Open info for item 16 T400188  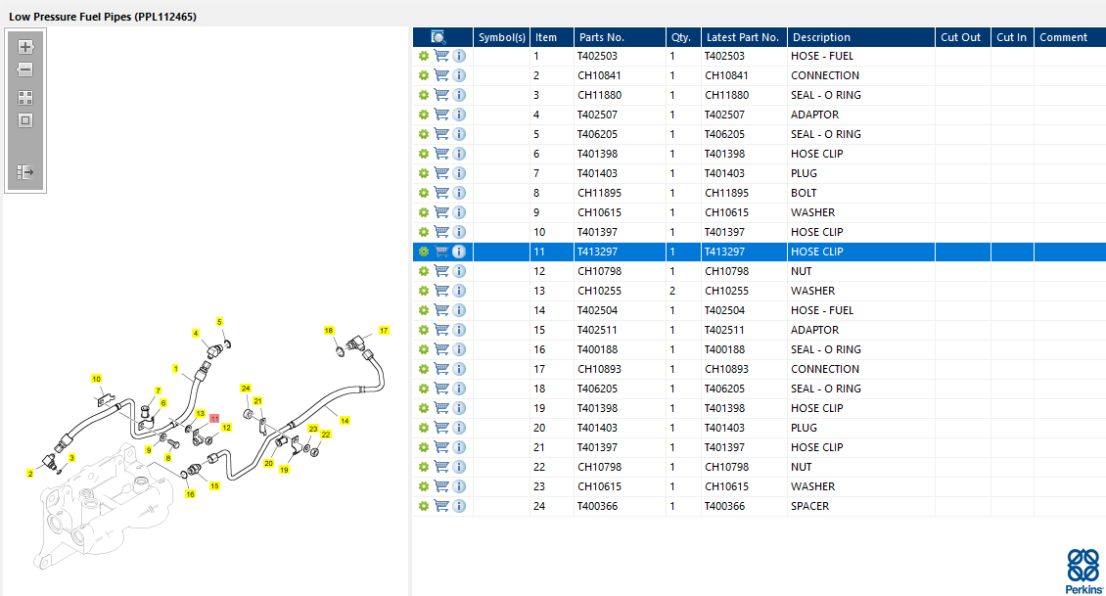click(x=459, y=349)
